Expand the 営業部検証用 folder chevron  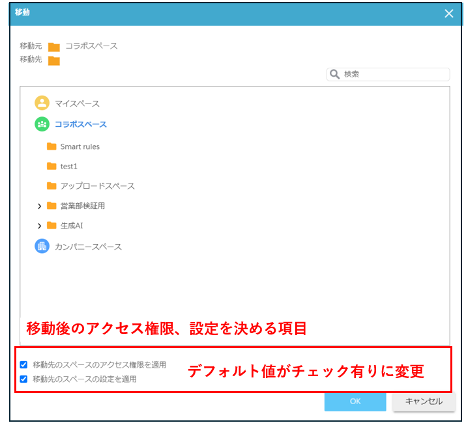pos(39,206)
